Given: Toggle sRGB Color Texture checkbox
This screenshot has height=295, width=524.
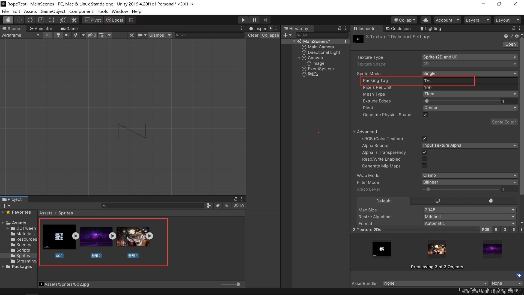Looking at the screenshot, I should 424,138.
